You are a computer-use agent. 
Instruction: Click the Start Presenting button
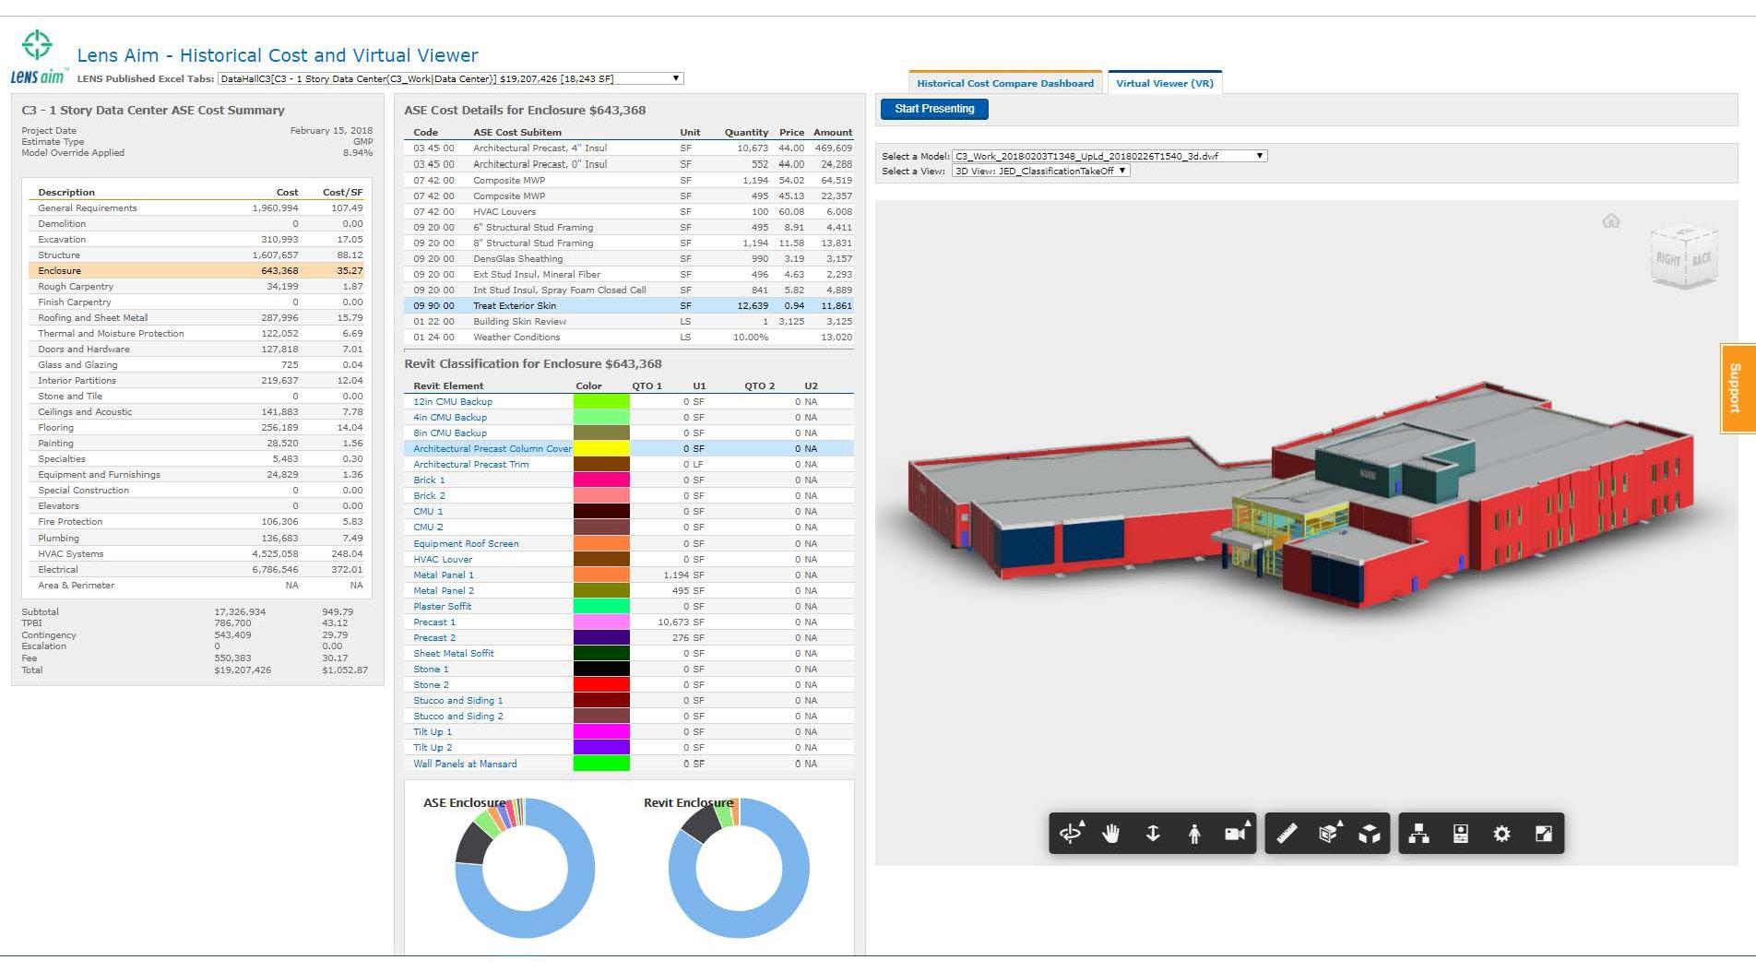click(934, 109)
